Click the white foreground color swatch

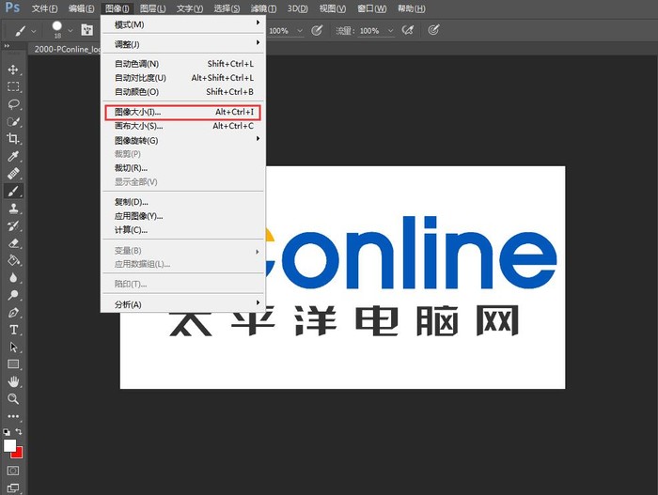[x=8, y=445]
